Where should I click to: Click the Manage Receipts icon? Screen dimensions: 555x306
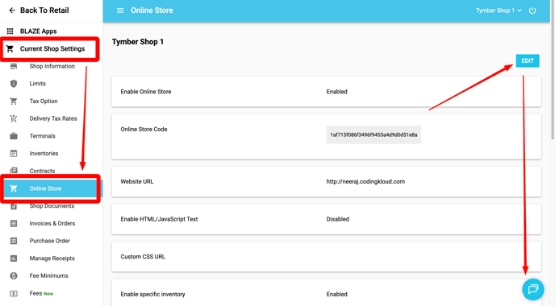tap(14, 258)
